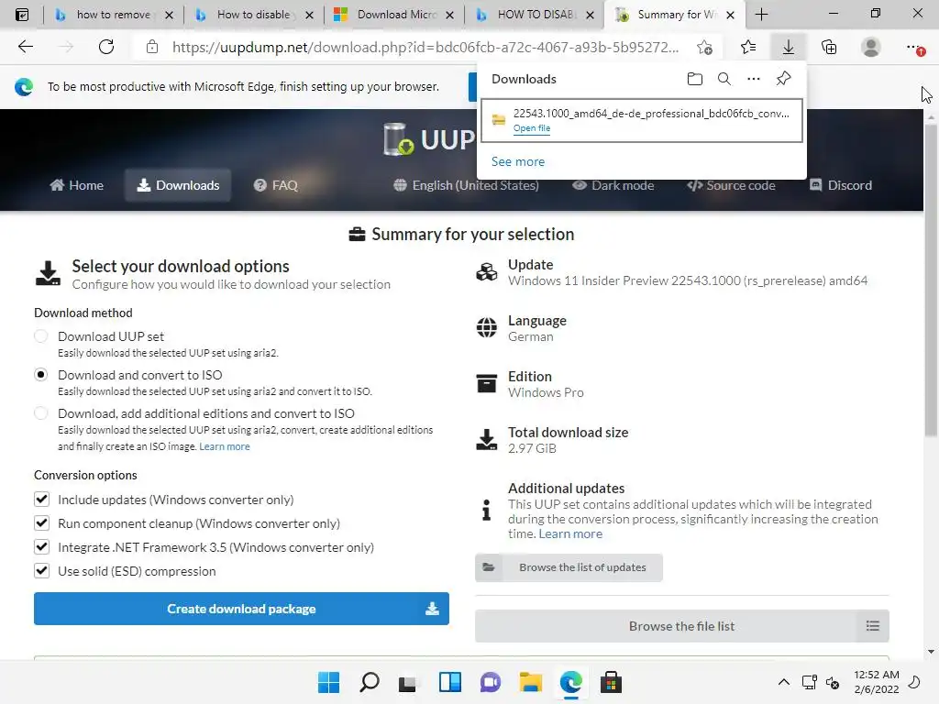Open Downloads in site navigation
939x704 pixels.
click(178, 185)
